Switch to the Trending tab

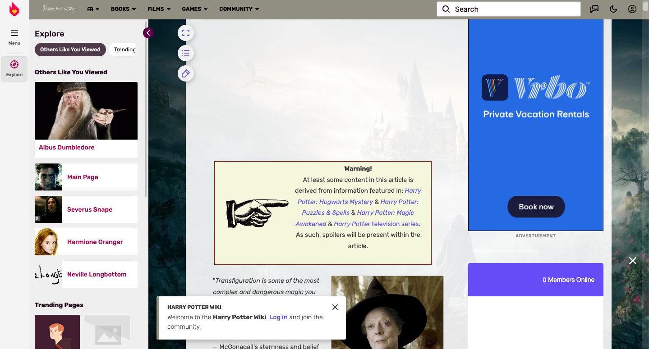click(124, 50)
